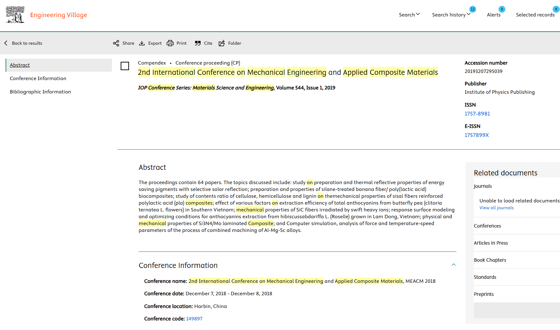Open conference code 149897 link

tap(194, 319)
